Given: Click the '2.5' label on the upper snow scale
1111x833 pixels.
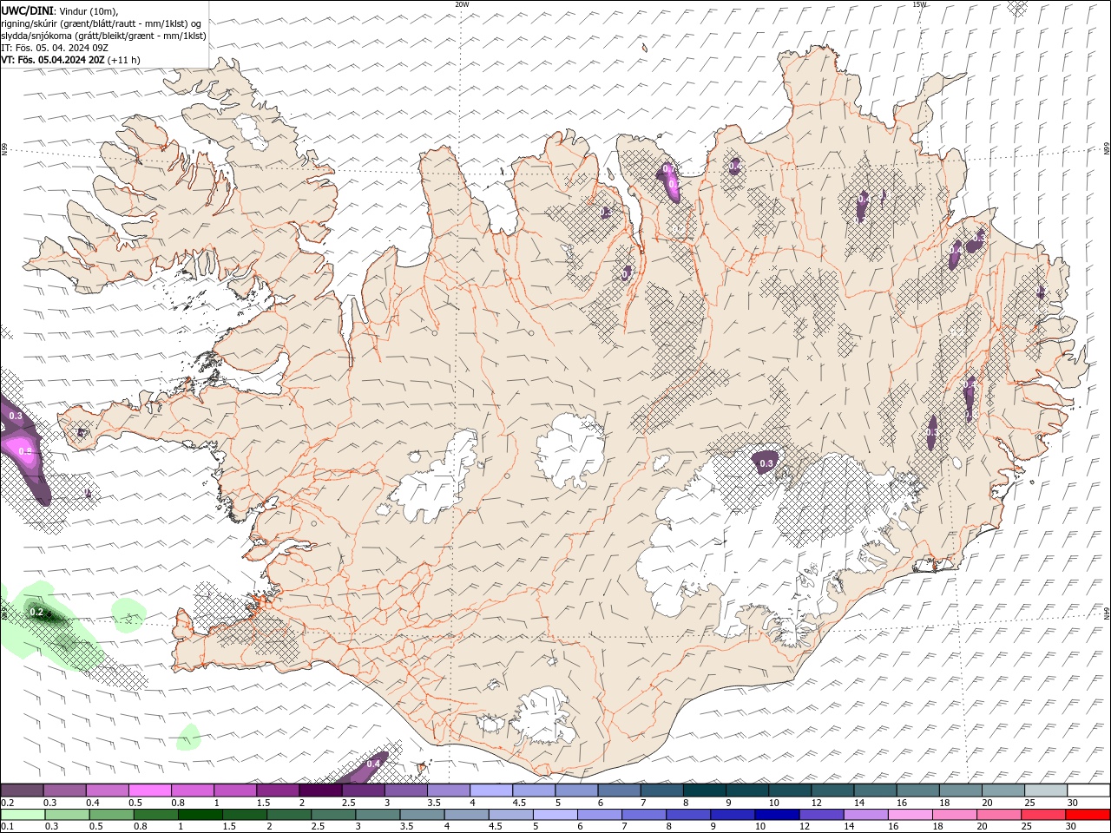Looking at the screenshot, I should (x=348, y=803).
